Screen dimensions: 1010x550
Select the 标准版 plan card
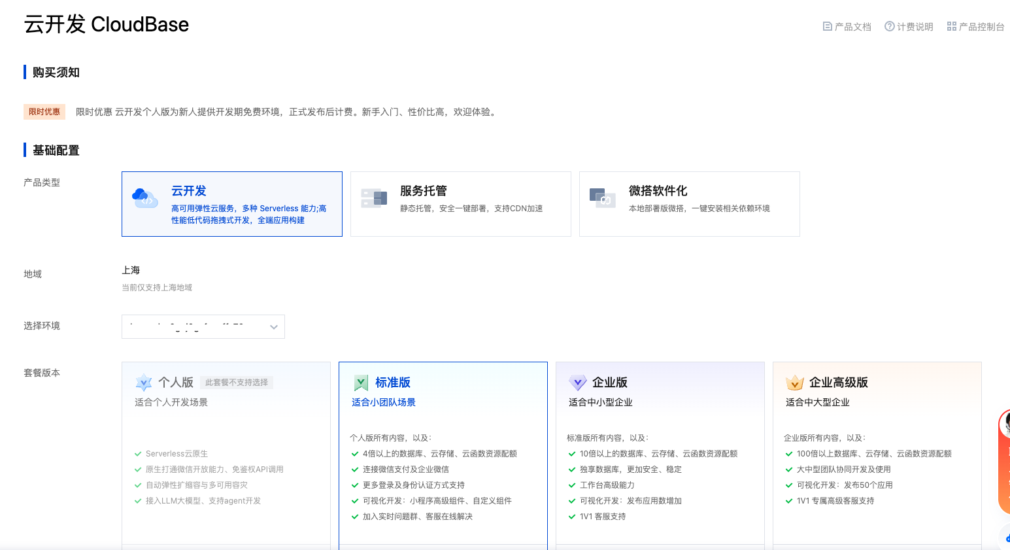[x=443, y=456]
